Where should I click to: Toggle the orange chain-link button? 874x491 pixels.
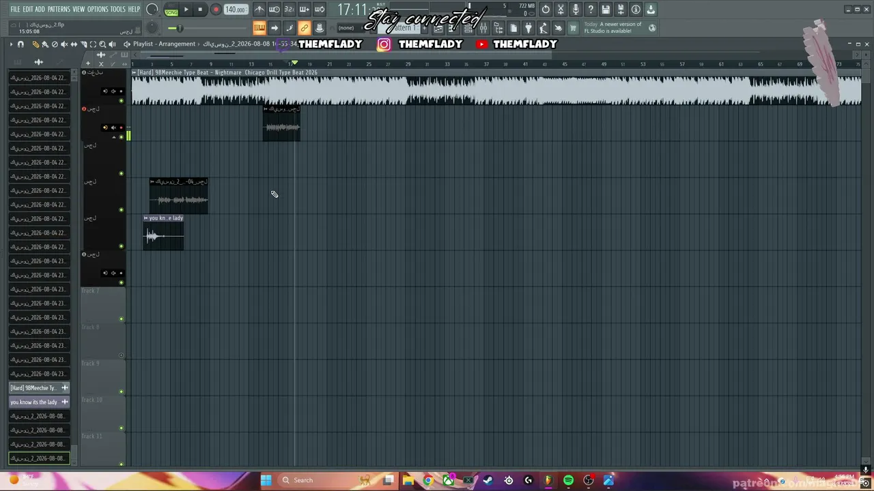[x=304, y=28]
